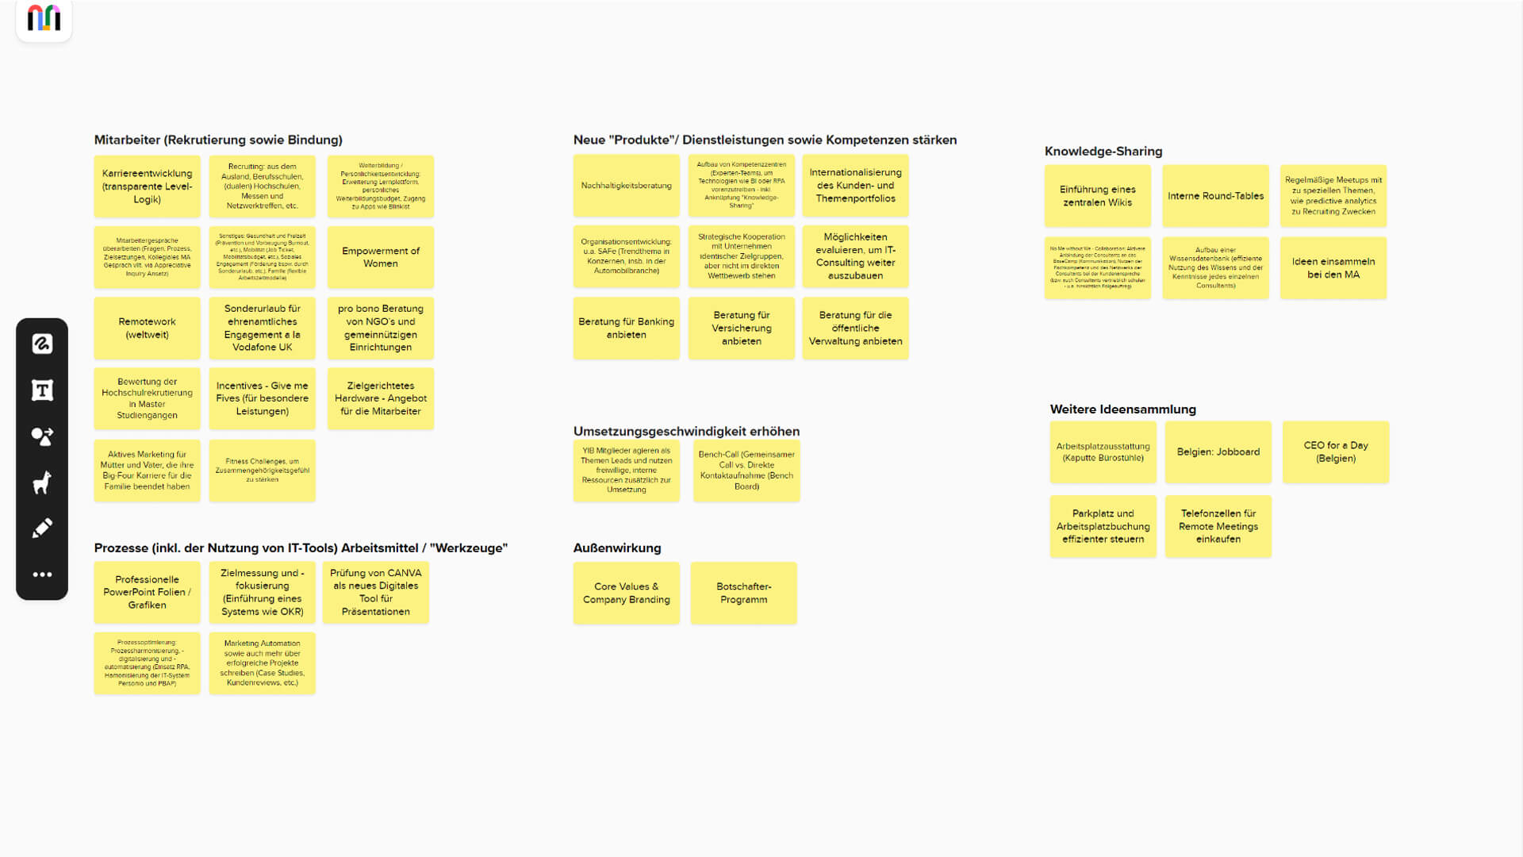Click 'Karriereentwicklung (transparente Level-Logik)' card

coord(147,186)
